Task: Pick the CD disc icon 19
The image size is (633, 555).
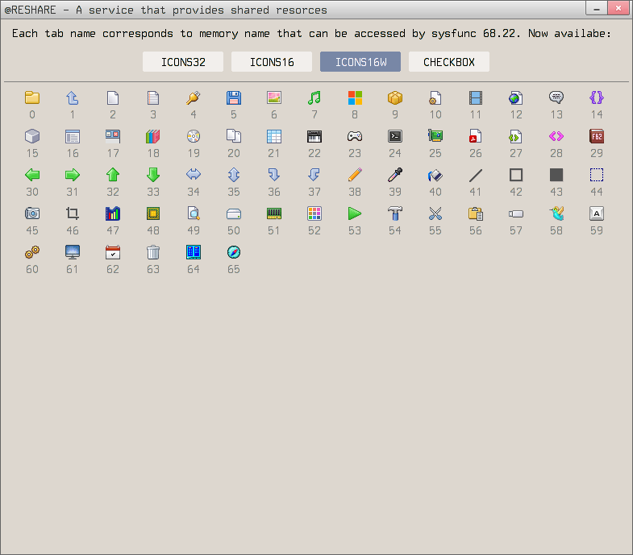Action: click(x=194, y=136)
